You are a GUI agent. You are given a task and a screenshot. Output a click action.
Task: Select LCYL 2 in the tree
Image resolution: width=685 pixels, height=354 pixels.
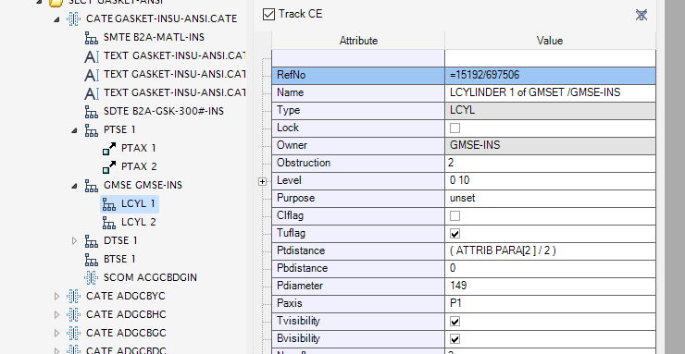(x=139, y=222)
